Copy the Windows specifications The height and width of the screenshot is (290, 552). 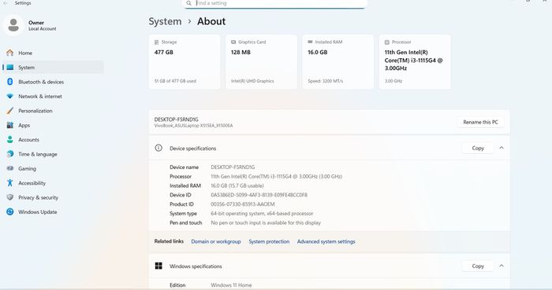coord(478,266)
